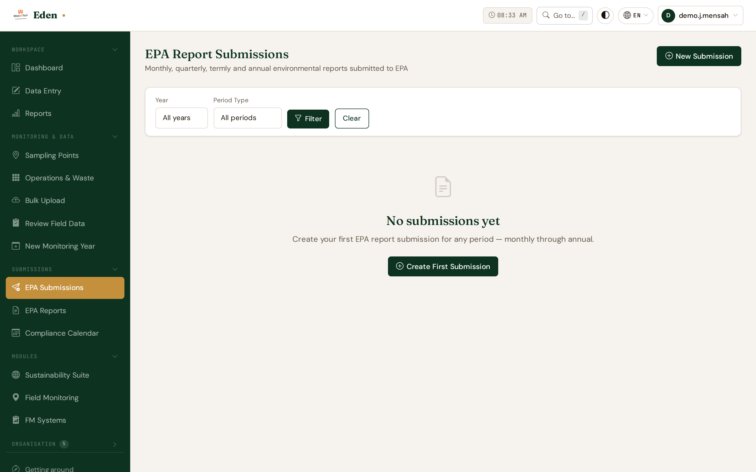
Task: Click the Dashboard grid icon in sidebar
Action: 16,67
